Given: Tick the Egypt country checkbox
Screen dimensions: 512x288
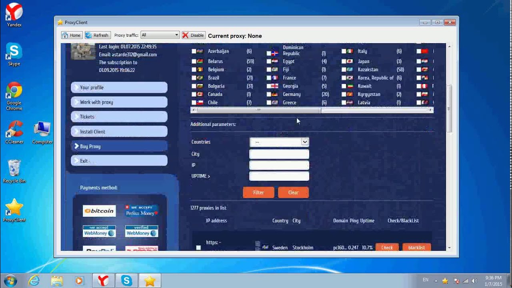Looking at the screenshot, I should [269, 62].
